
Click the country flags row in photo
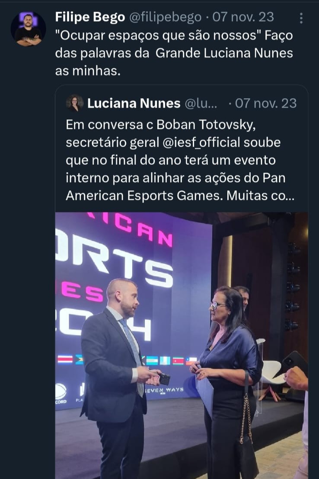coord(127,360)
